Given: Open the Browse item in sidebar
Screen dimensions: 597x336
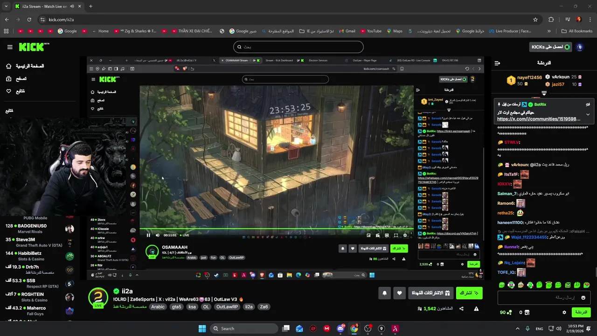Looking at the screenshot, I should click(16, 79).
